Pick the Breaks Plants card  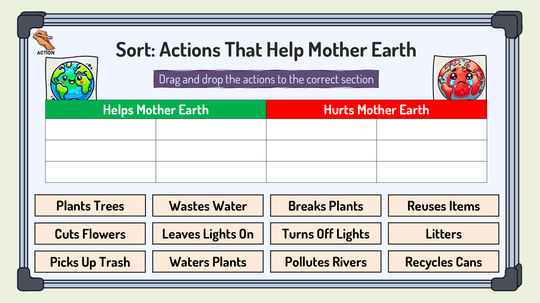[x=326, y=206]
